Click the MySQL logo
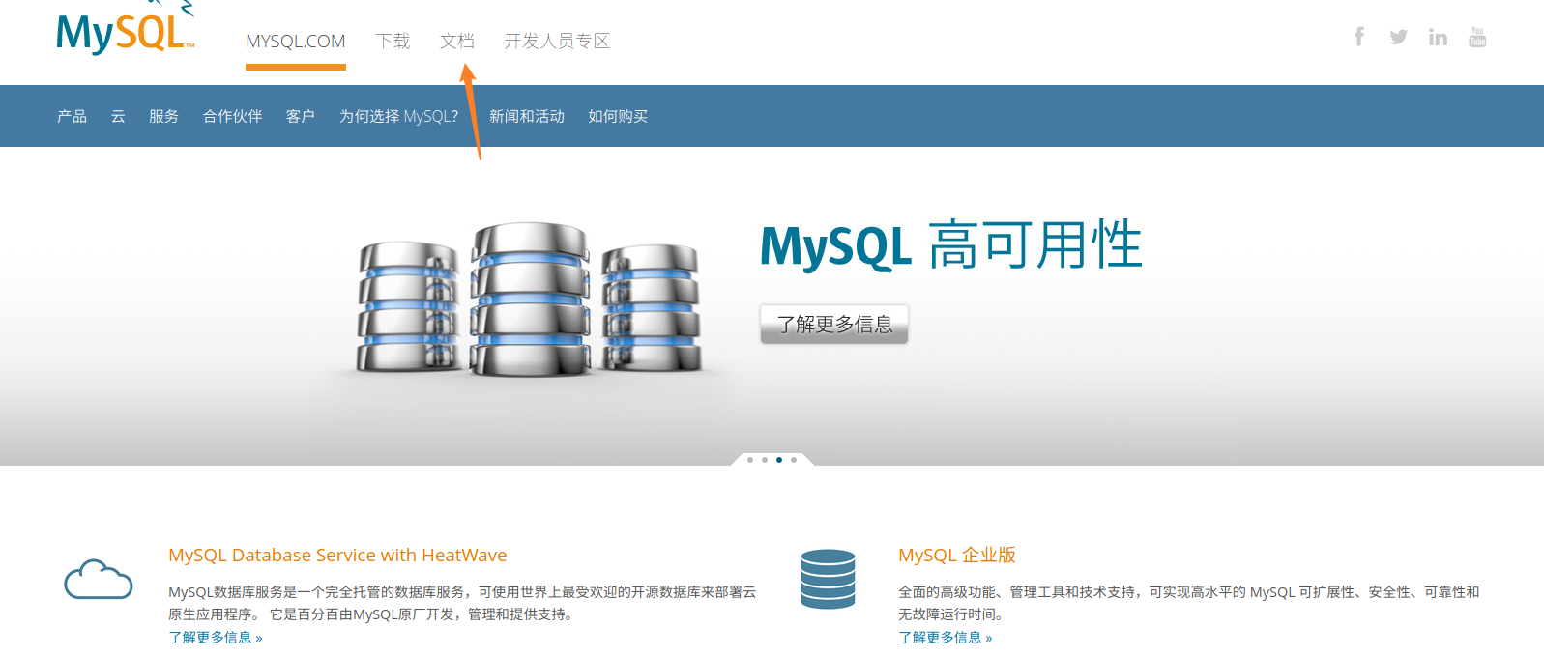Viewport: 1544px width, 657px height. click(x=126, y=27)
